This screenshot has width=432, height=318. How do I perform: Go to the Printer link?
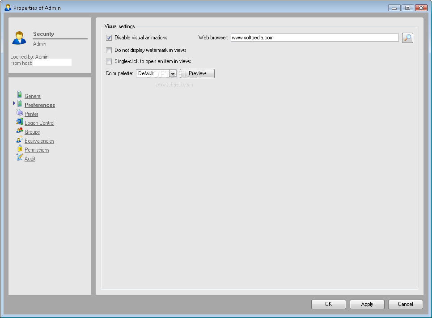[x=31, y=114]
